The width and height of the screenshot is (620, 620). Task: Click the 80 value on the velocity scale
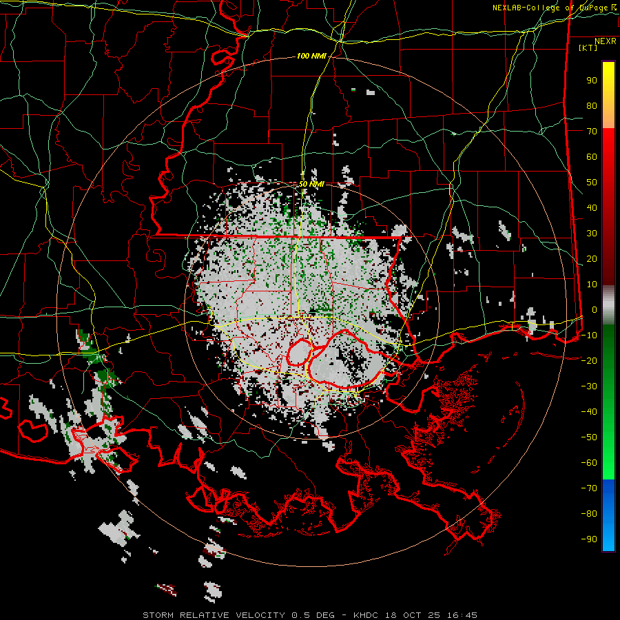(592, 106)
